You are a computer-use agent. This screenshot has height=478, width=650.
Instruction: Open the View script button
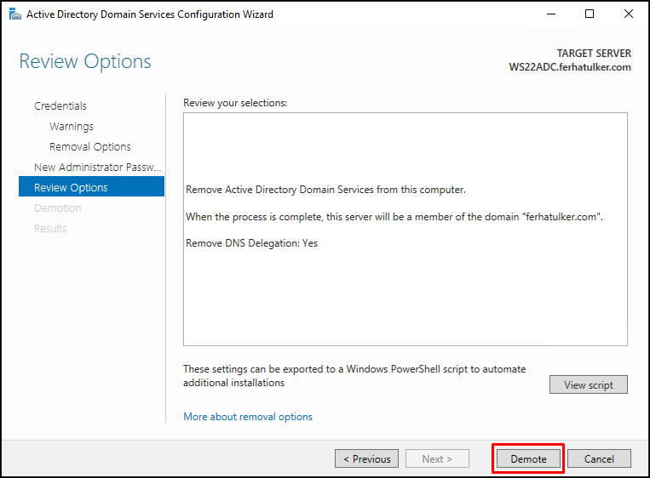(x=588, y=384)
